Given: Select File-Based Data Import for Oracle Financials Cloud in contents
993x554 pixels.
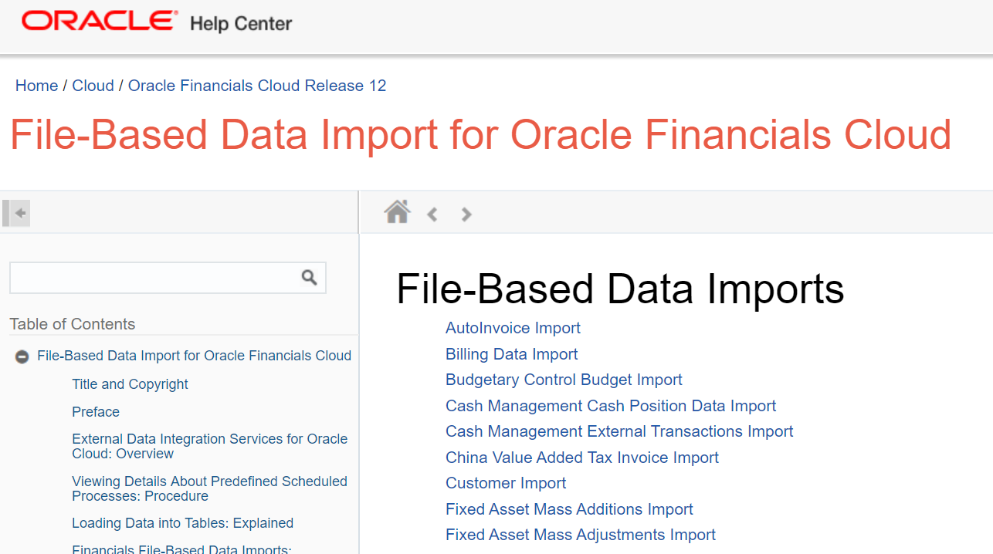Looking at the screenshot, I should pyautogui.click(x=194, y=356).
